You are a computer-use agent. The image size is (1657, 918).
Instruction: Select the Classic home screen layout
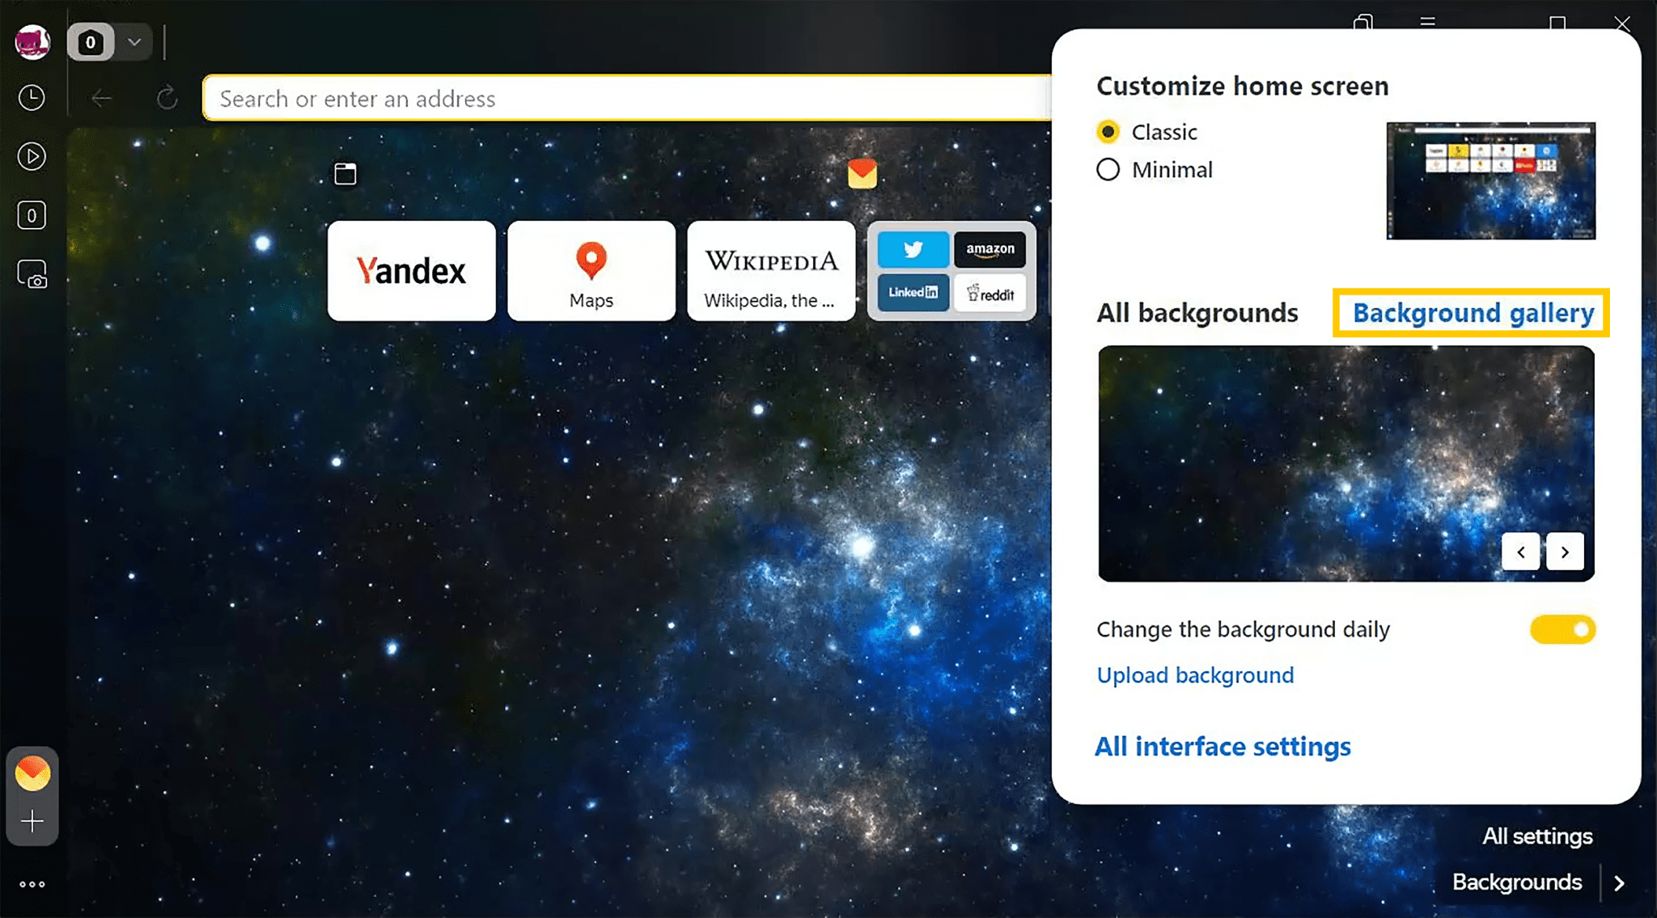click(x=1108, y=131)
